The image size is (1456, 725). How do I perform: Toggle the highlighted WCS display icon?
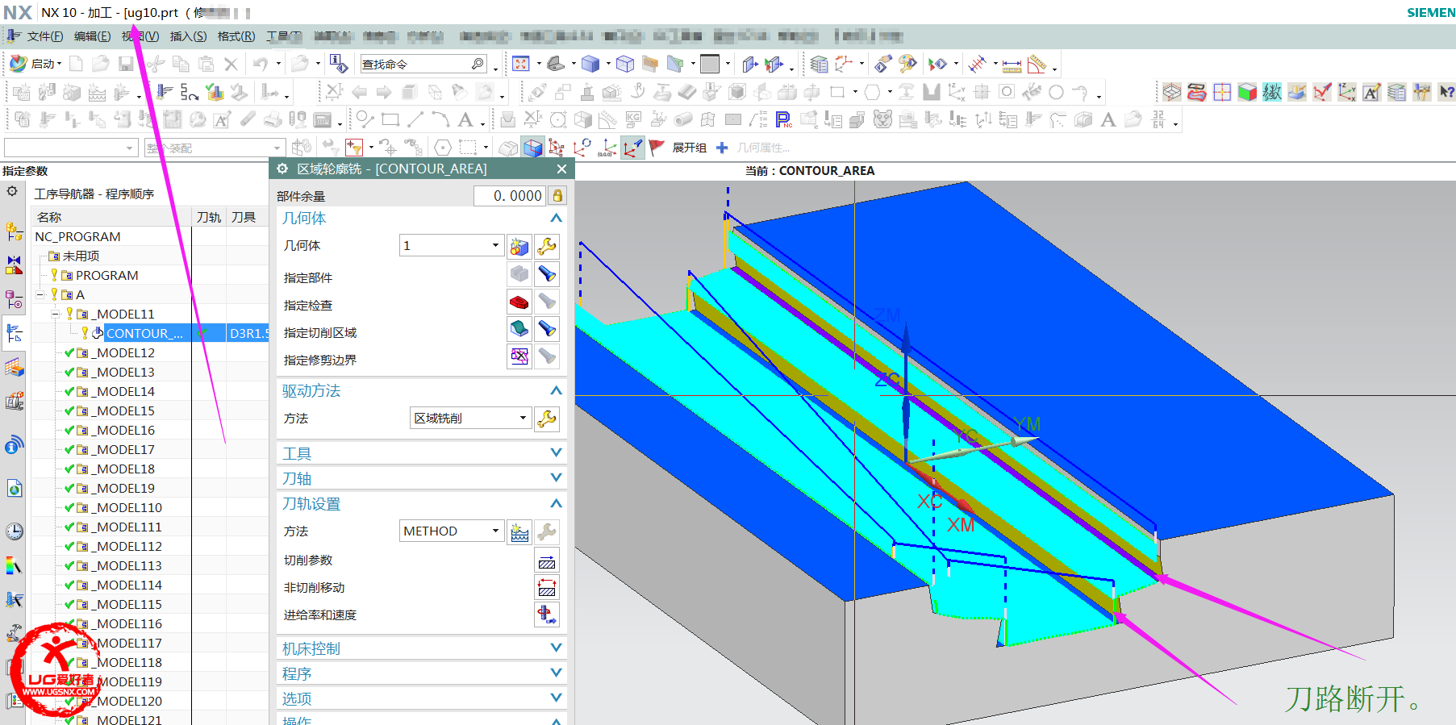(633, 148)
